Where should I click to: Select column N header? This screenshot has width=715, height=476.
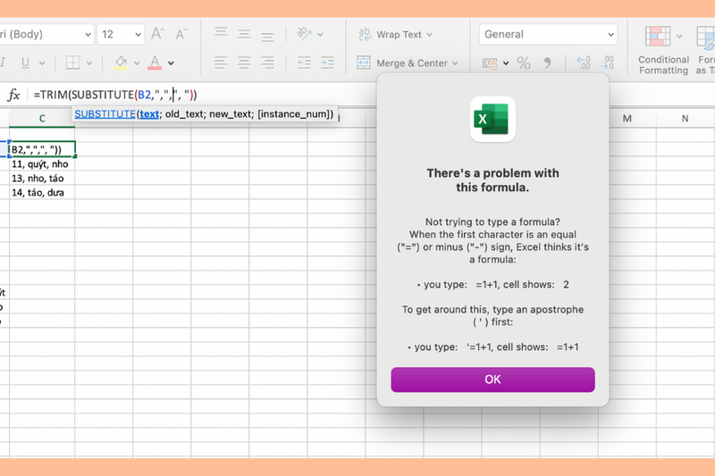pyautogui.click(x=685, y=119)
